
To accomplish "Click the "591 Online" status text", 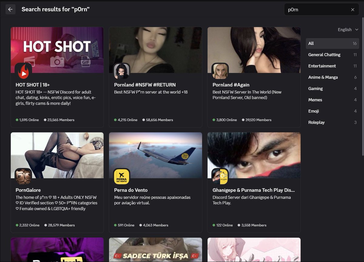I will coord(126,225).
